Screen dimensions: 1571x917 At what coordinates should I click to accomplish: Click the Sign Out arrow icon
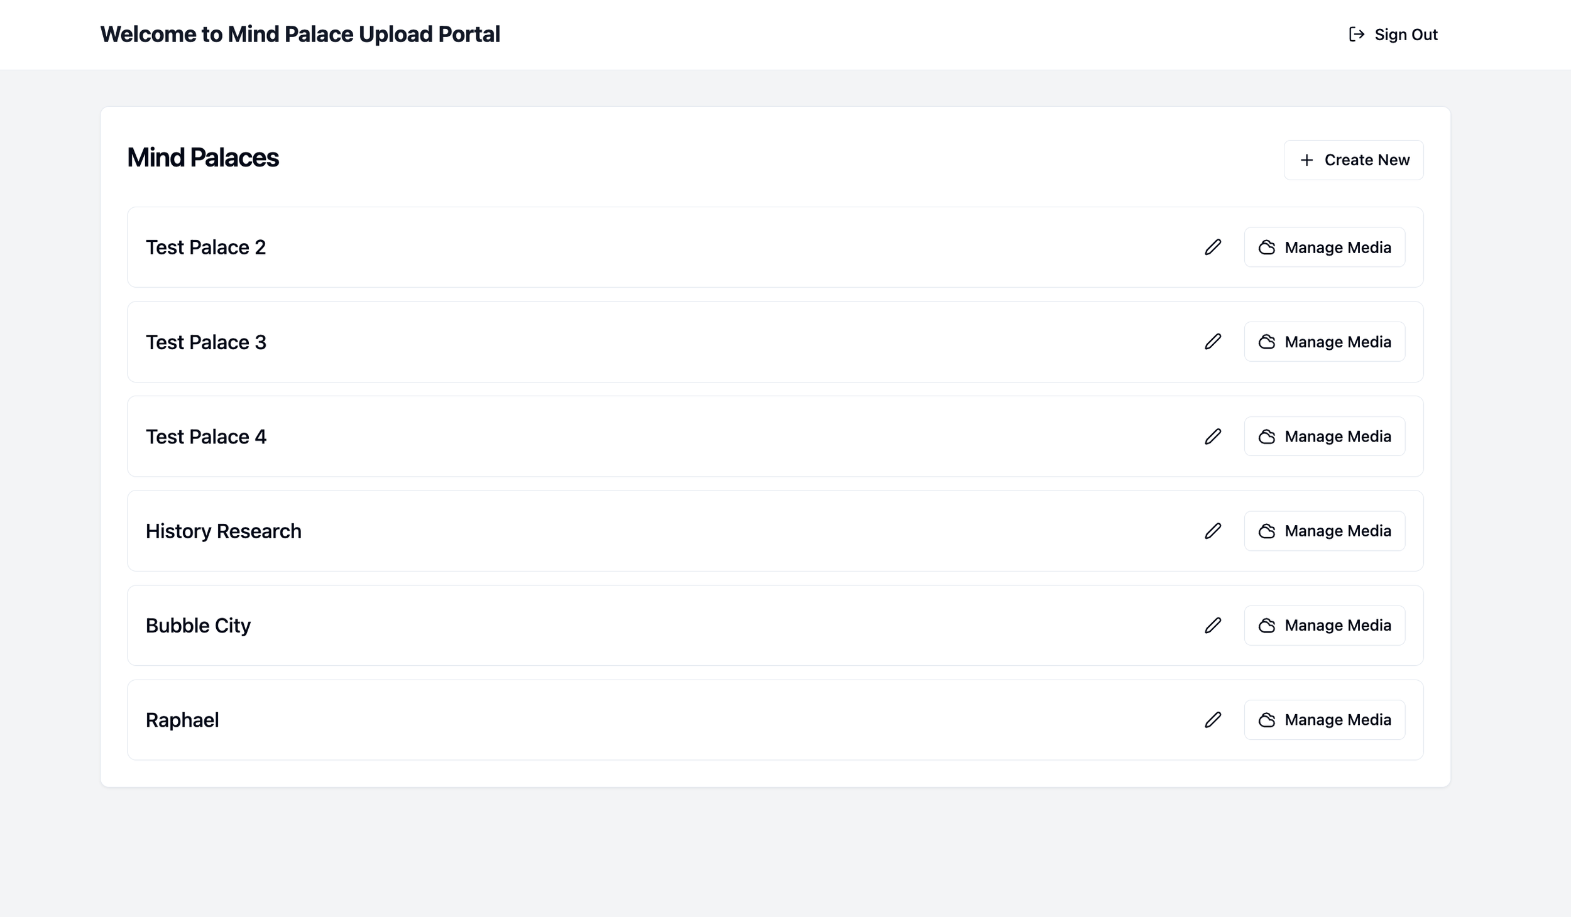[x=1357, y=35]
